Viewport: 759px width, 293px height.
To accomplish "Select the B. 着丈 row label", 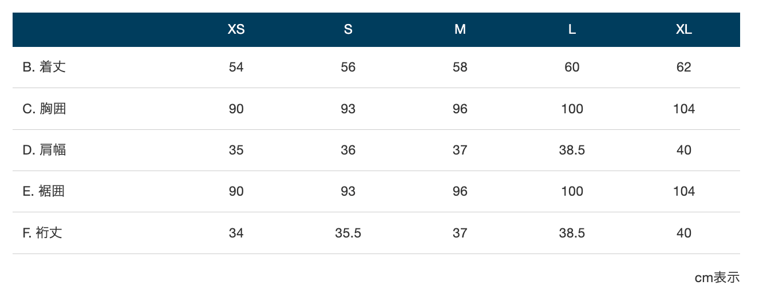I will pos(44,67).
